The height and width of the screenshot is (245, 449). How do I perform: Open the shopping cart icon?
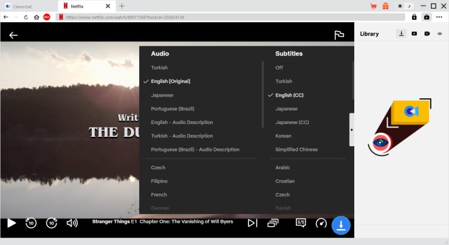(374, 6)
